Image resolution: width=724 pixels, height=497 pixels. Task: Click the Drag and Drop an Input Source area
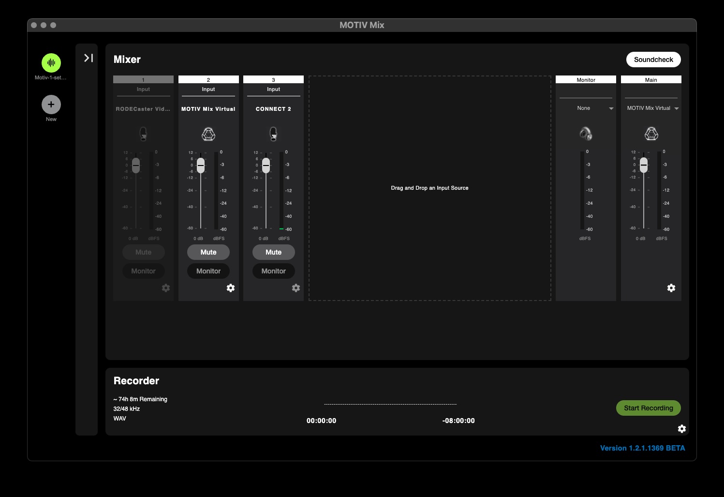(429, 188)
